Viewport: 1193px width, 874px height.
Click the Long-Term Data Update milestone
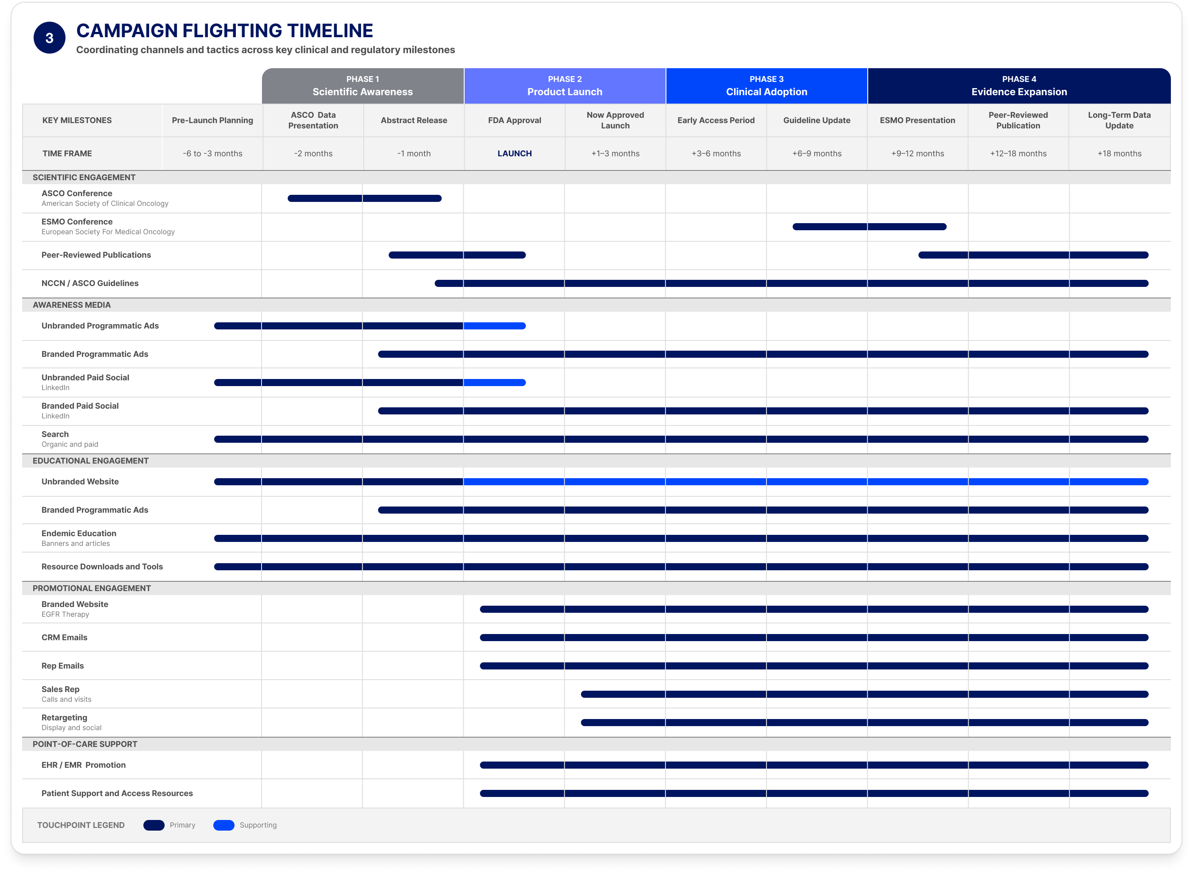click(x=1120, y=120)
